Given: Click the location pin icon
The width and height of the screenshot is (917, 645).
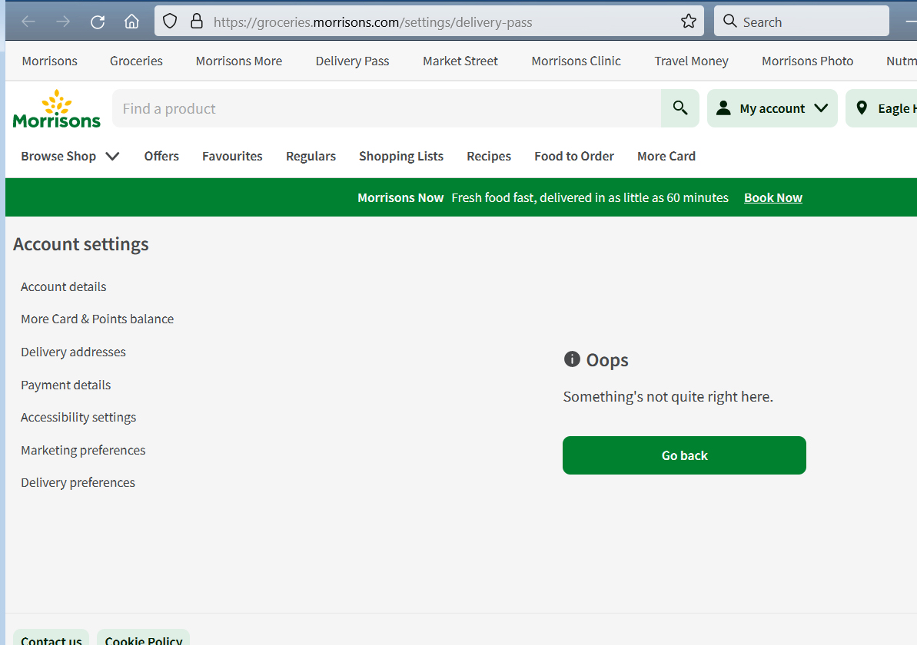Looking at the screenshot, I should [x=862, y=108].
